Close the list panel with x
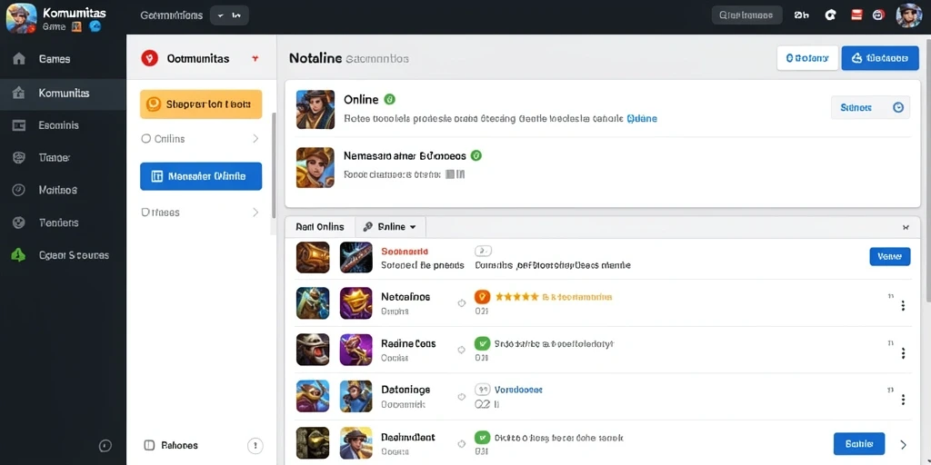This screenshot has height=465, width=931. coord(906,227)
